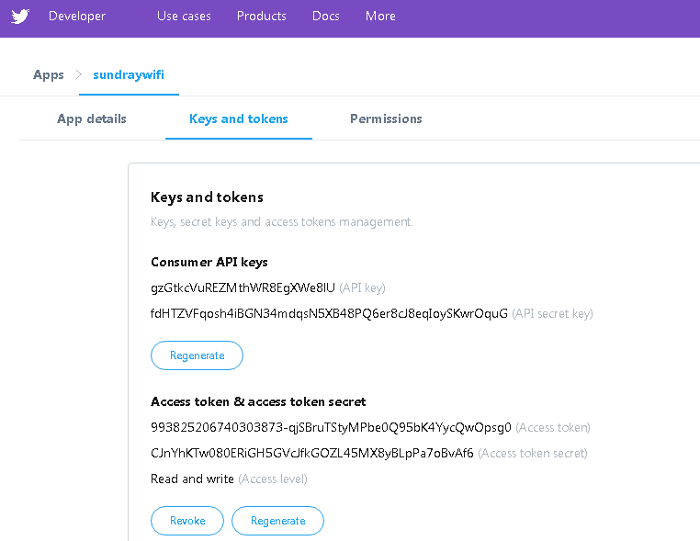Open the Developer home link
Image resolution: width=700 pixels, height=541 pixels.
pos(76,16)
